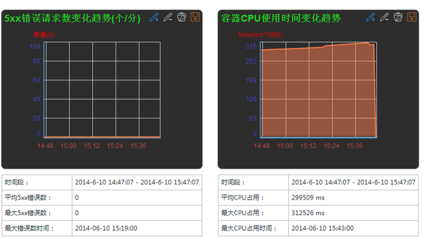Click 最大5xx错误数 label cell
The width and height of the screenshot is (425, 240).
[x=37, y=213]
